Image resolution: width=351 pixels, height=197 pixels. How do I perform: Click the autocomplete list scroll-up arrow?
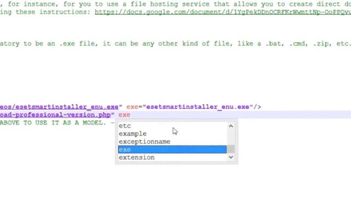231,126
